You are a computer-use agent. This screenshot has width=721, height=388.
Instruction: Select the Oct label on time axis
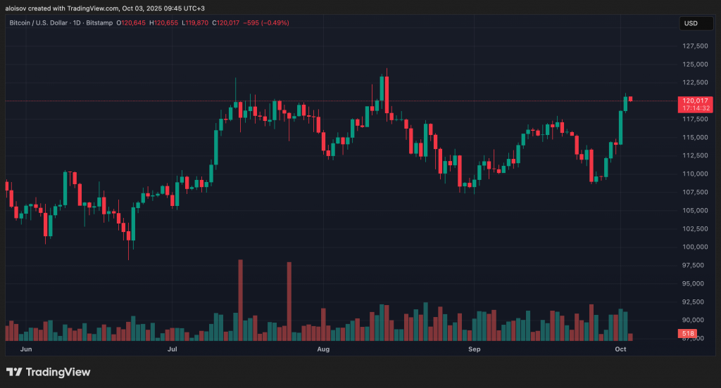click(620, 349)
